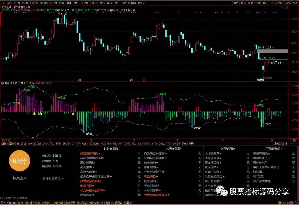The height and width of the screenshot is (205, 299).
Task: Open arrow for 会计师事务所变动 risk row
Action: (x=200, y=195)
